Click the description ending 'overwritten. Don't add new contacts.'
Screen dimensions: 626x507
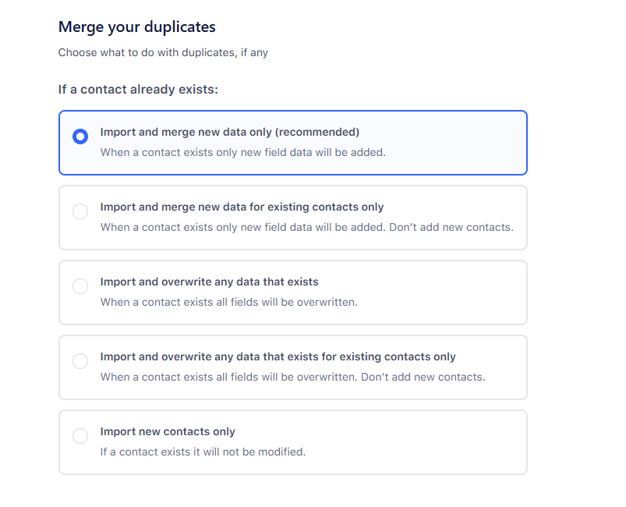click(292, 377)
